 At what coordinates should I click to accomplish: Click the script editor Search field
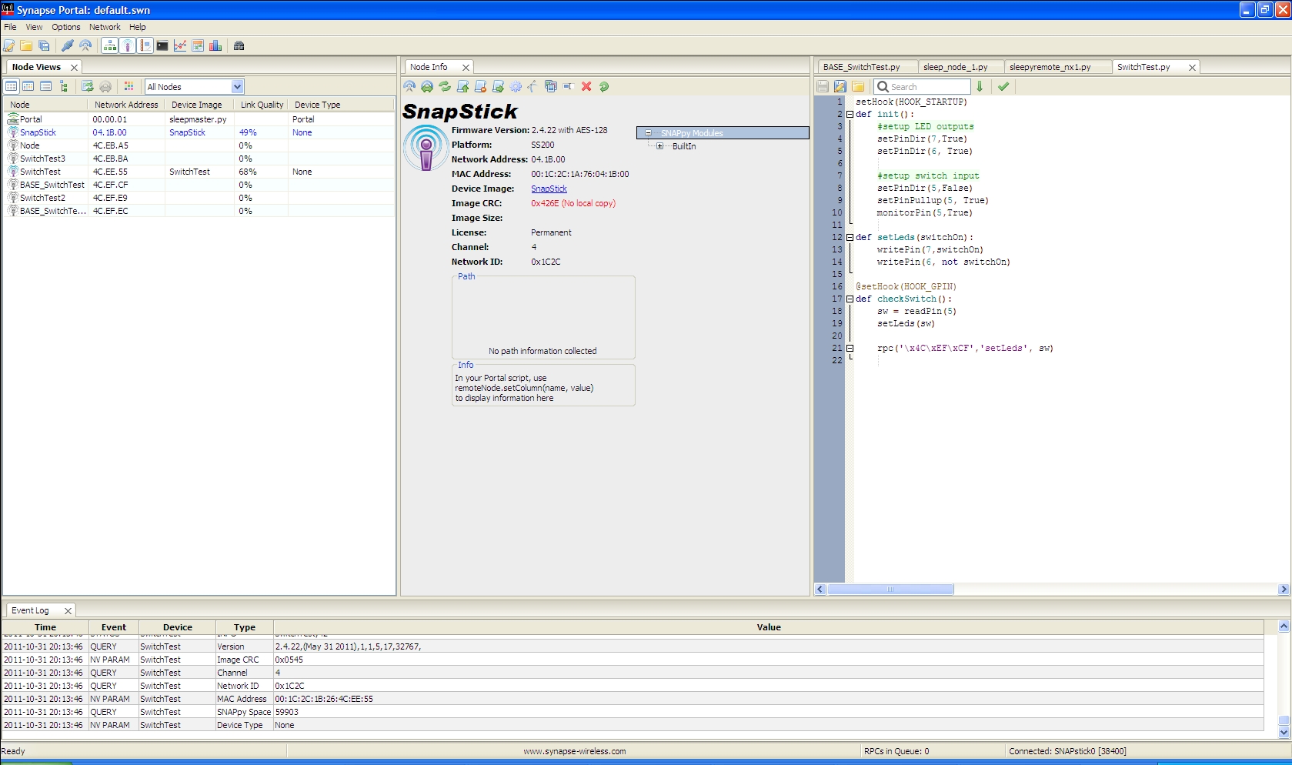[x=923, y=87]
